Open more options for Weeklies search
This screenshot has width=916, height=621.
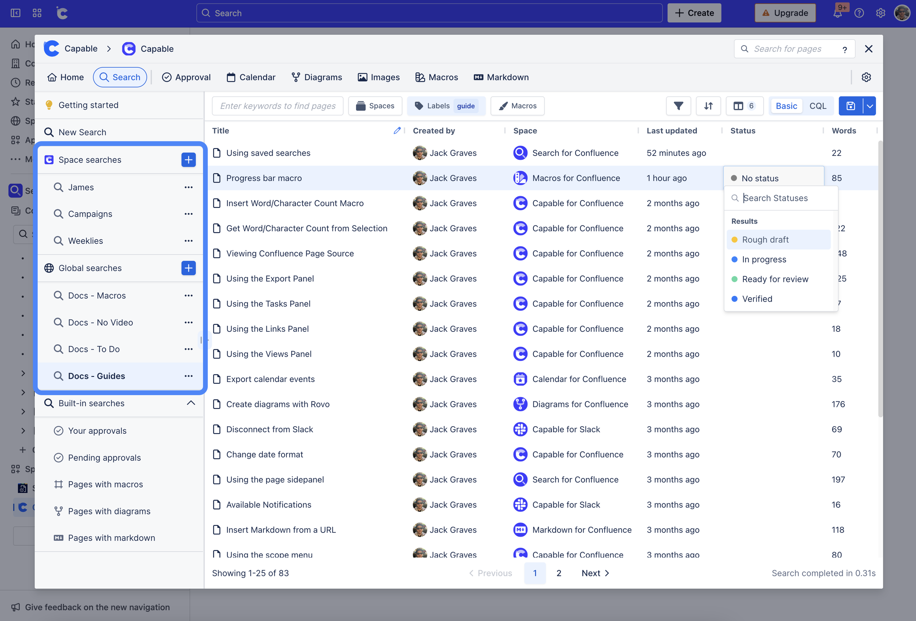click(188, 240)
